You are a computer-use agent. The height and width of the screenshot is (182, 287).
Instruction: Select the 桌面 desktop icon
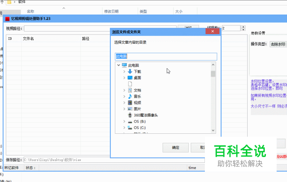click(130, 78)
